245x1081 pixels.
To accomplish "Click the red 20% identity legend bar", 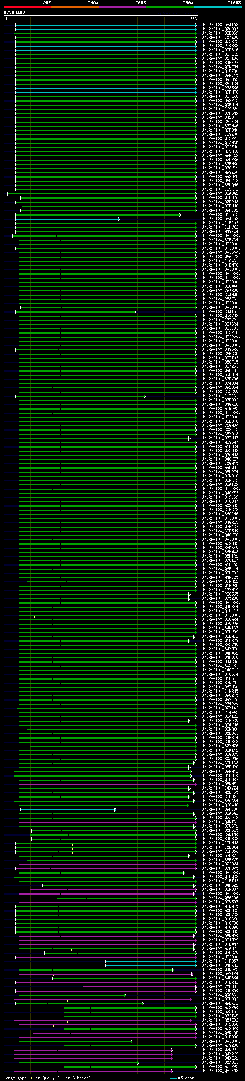I will point(27,7).
